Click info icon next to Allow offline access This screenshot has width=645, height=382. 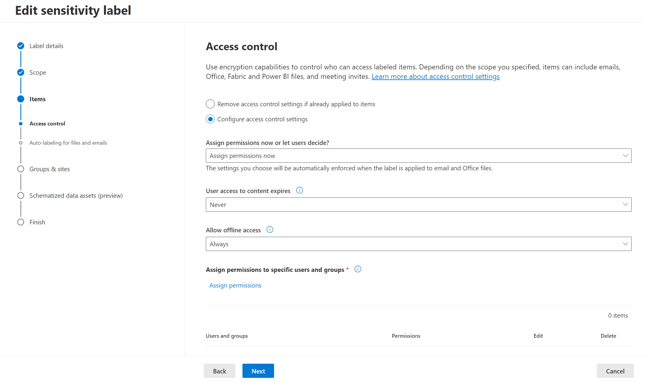pos(270,230)
